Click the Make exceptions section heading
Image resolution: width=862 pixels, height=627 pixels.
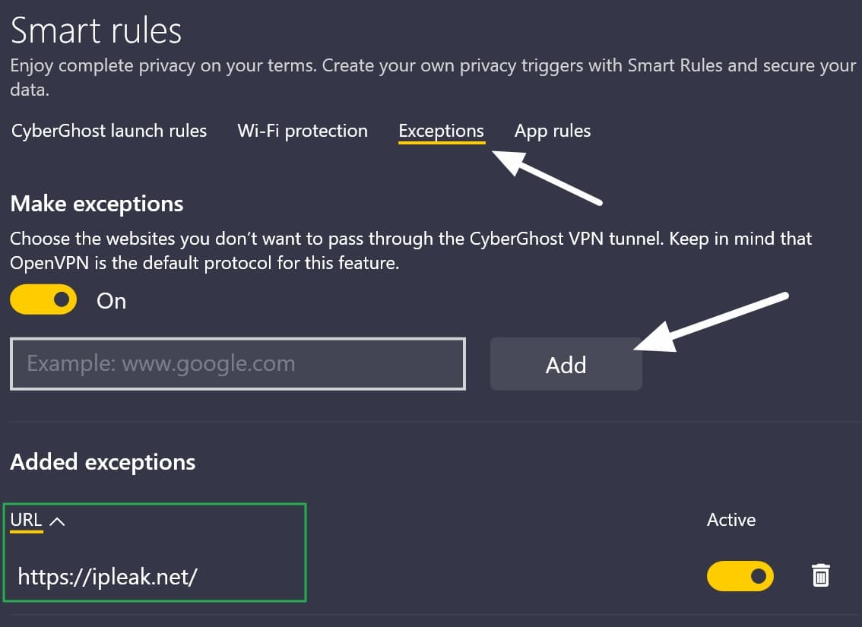97,204
